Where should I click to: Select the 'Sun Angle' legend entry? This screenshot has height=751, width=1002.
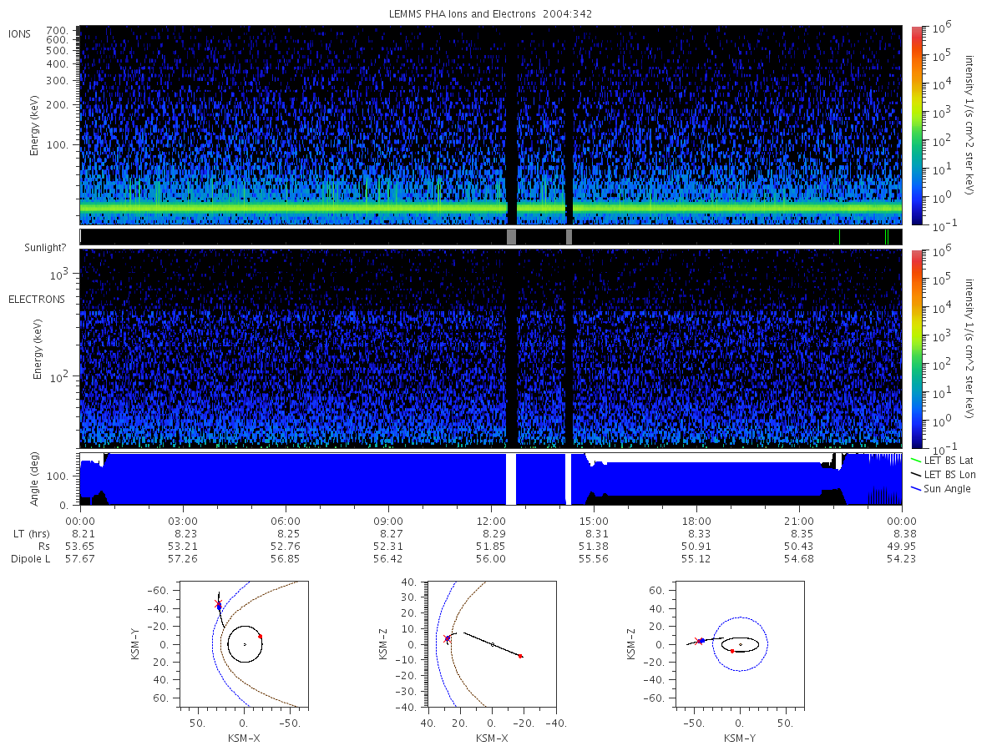tap(940, 488)
